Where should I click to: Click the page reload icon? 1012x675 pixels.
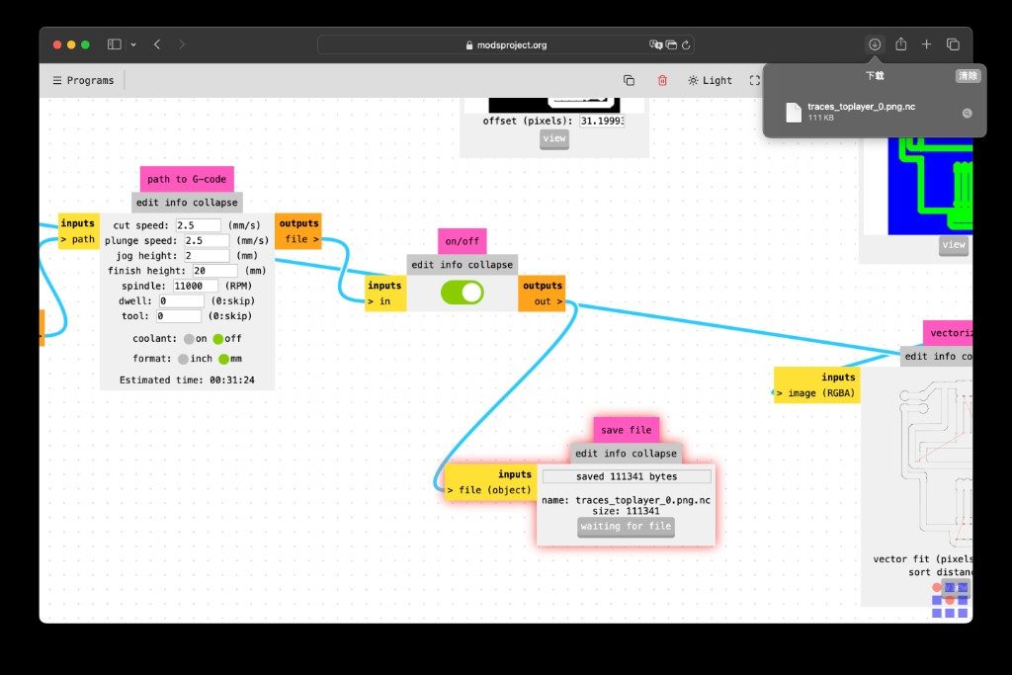pyautogui.click(x=686, y=45)
